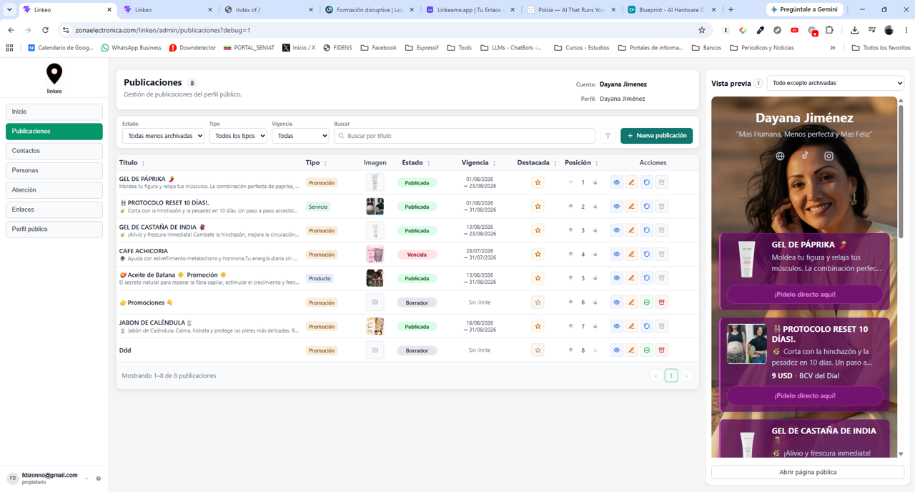Click the settings gear beside fdizonno@gmail.com
Image resolution: width=915 pixels, height=492 pixels.
click(99, 478)
